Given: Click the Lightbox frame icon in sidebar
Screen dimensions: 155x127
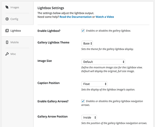Looking at the screenshot, I should pyautogui.click(x=7, y=30).
